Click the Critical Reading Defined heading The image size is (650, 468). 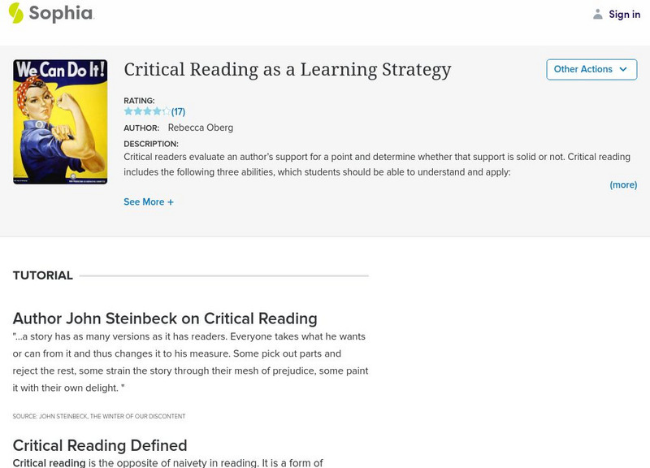tap(100, 445)
